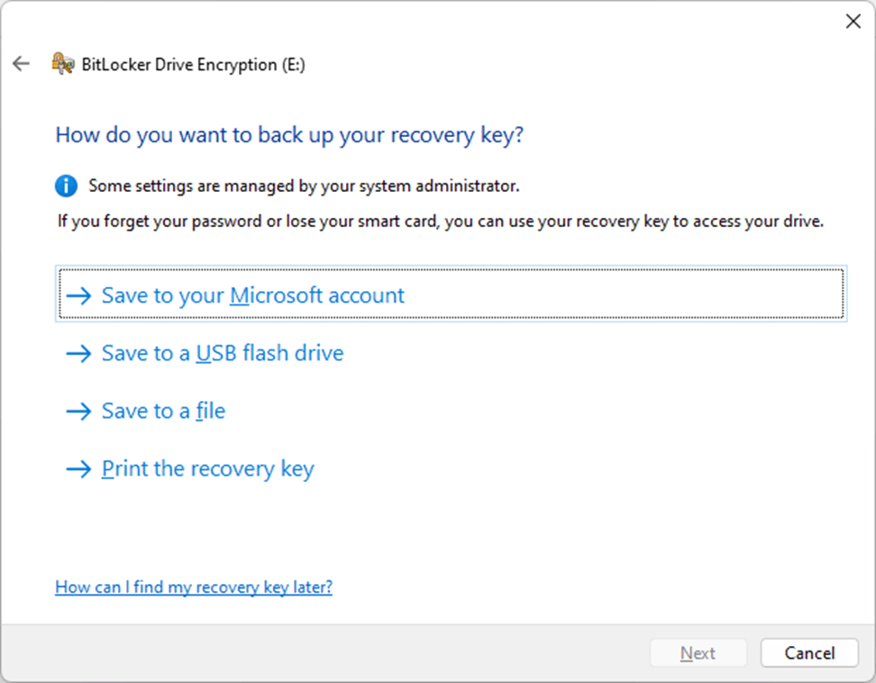Viewport: 876px width, 683px height.
Task: Select Save to a USB flash drive
Action: tap(223, 353)
